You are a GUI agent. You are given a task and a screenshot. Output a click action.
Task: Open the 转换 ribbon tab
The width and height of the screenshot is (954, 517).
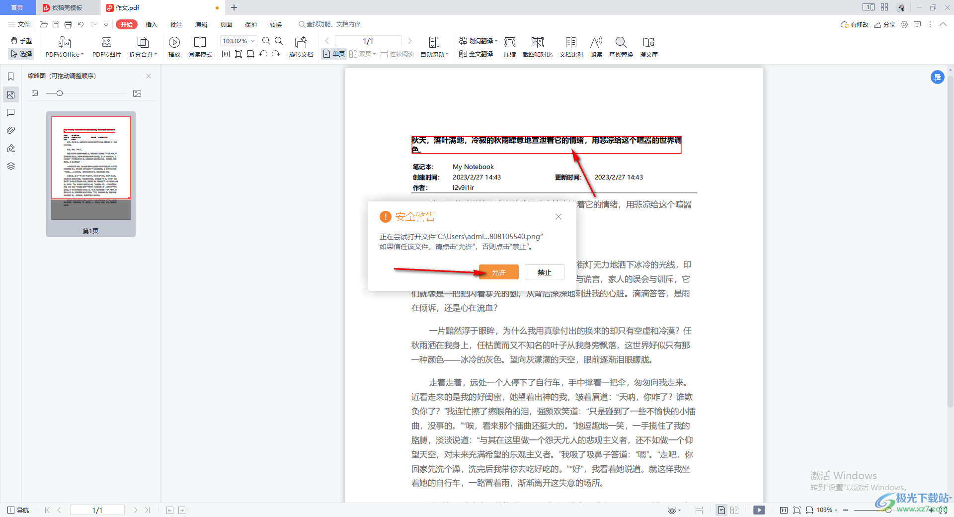[275, 24]
